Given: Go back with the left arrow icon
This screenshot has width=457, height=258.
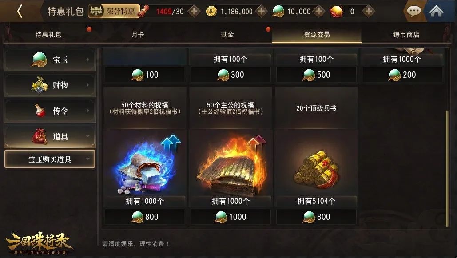Looking at the screenshot, I should tap(20, 12).
